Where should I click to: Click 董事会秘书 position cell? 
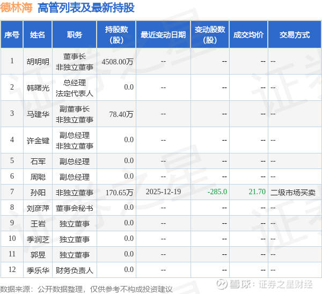(x=75, y=208)
